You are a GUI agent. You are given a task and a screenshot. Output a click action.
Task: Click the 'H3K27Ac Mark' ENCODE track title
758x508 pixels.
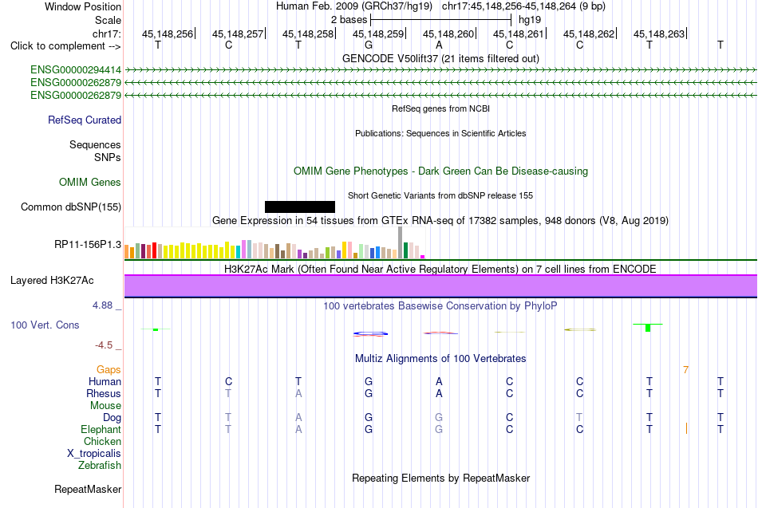click(440, 269)
